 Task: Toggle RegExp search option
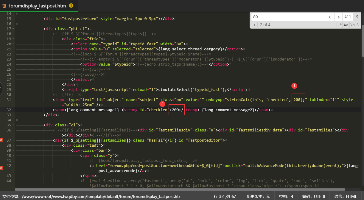pyautogui.click(x=340, y=25)
